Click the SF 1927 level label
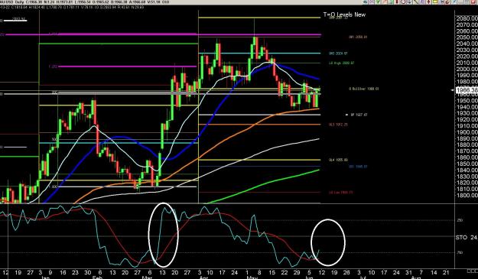Image resolution: width=478 pixels, height=279 pixels. 359,115
